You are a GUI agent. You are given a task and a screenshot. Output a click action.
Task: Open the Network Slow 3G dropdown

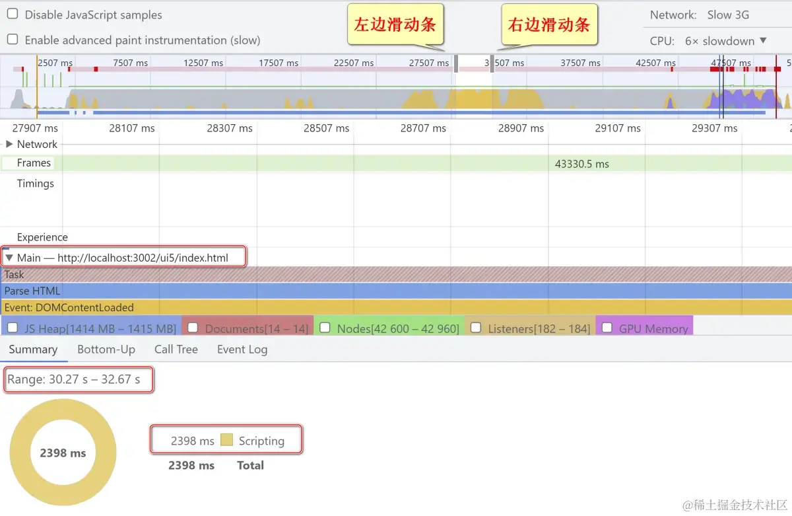click(x=728, y=15)
